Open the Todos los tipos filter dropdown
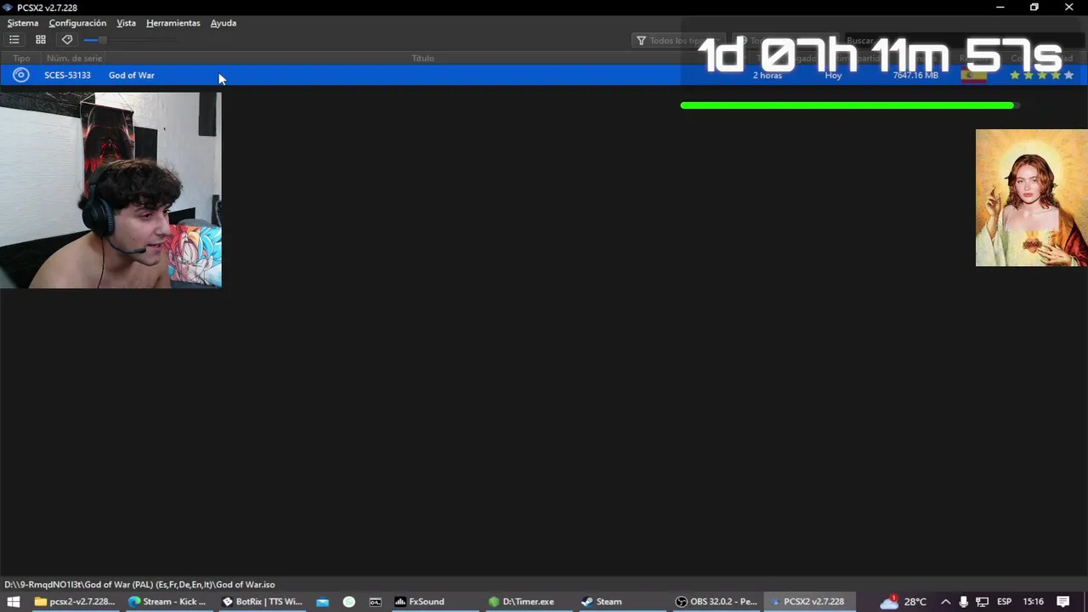Viewport: 1088px width, 612px height. click(677, 41)
